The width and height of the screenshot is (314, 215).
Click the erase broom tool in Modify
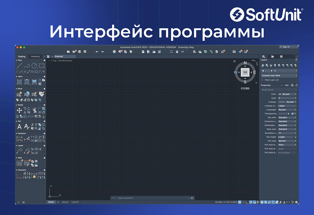(43, 116)
